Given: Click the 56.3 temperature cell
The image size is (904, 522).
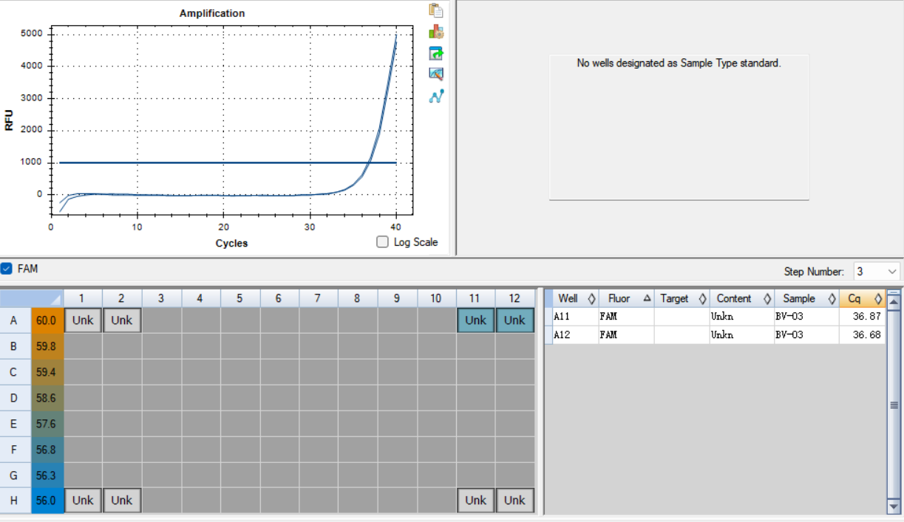Looking at the screenshot, I should coord(47,475).
